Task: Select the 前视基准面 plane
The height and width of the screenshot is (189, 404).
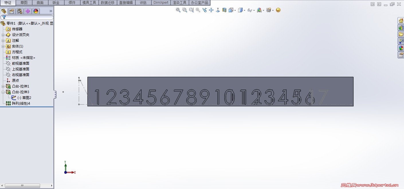Action: coord(17,63)
